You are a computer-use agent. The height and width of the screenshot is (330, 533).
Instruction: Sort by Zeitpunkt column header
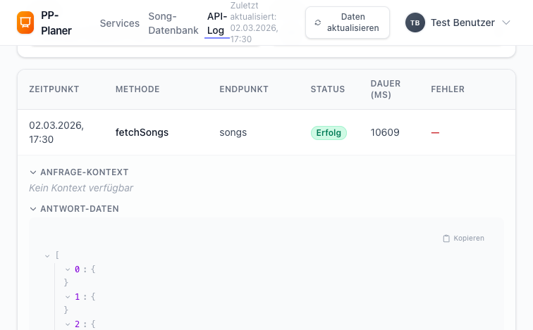(x=54, y=89)
